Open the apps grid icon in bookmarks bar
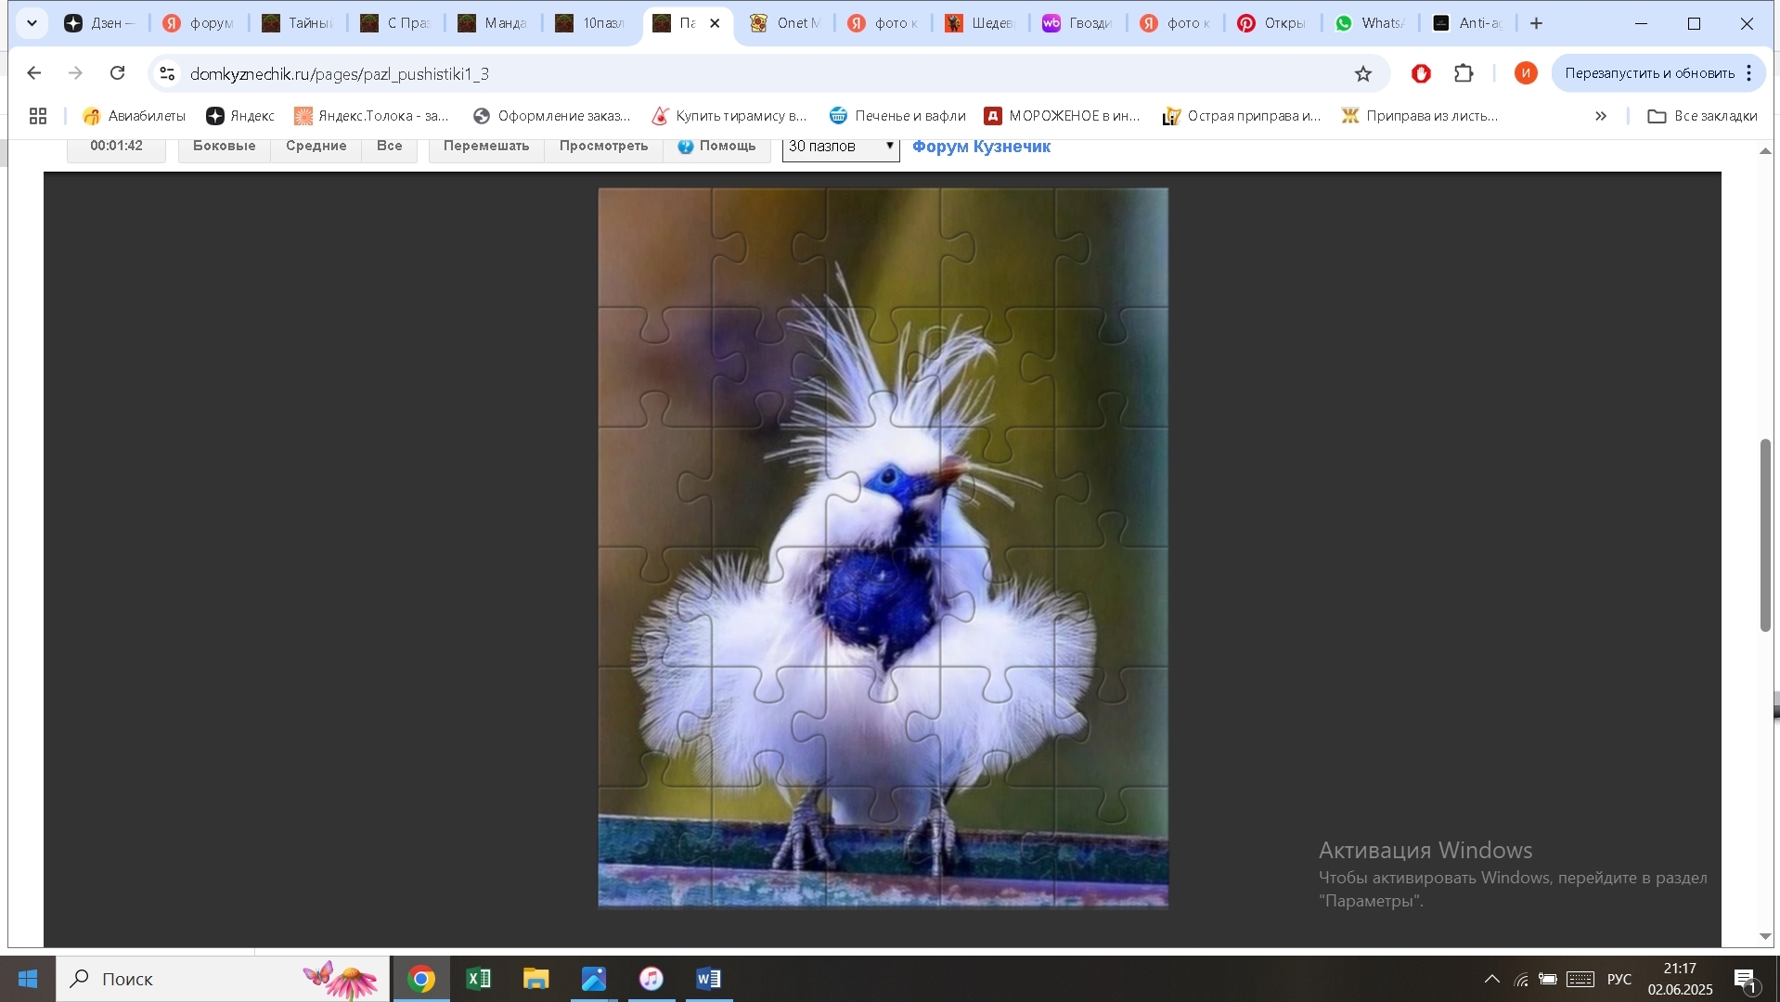Image resolution: width=1780 pixels, height=1002 pixels. point(38,116)
